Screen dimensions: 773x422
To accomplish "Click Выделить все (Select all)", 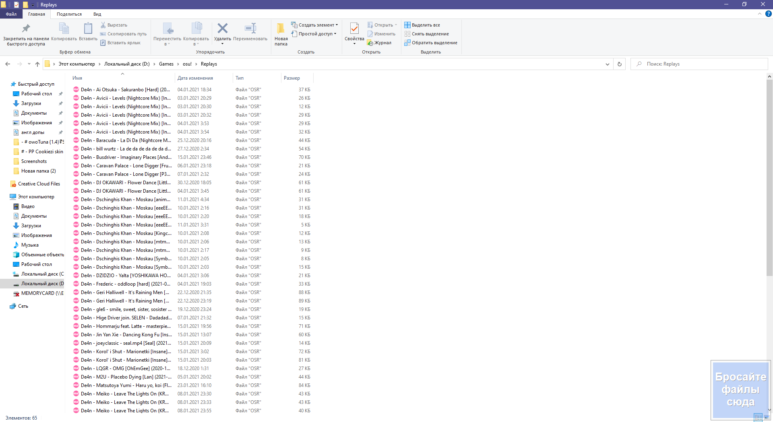I will click(x=422, y=25).
